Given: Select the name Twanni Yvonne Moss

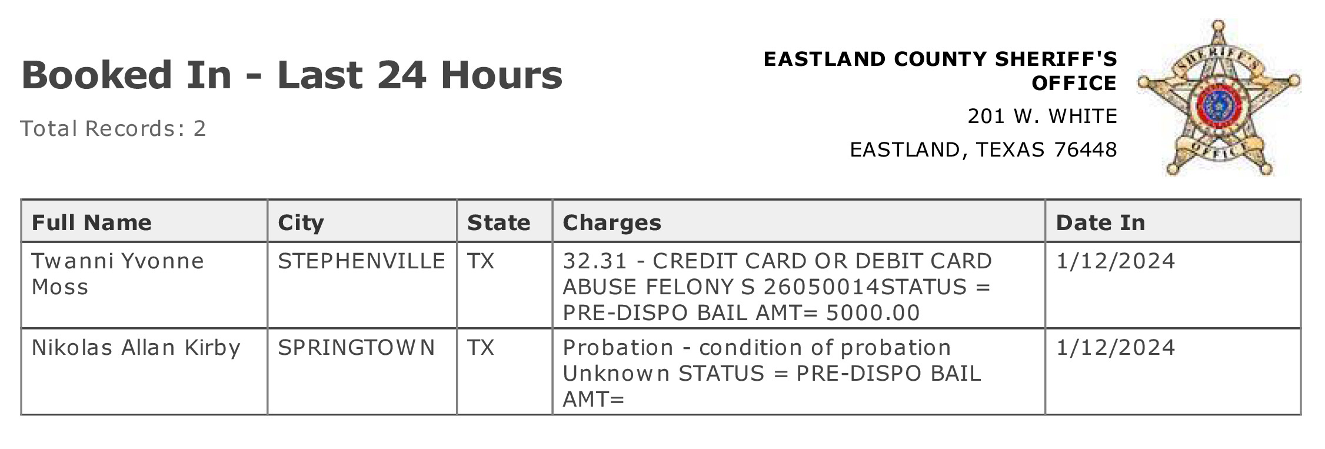Looking at the screenshot, I should tap(118, 274).
